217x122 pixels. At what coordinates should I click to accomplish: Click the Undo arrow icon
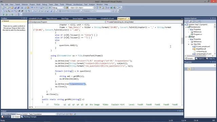tap(32, 8)
